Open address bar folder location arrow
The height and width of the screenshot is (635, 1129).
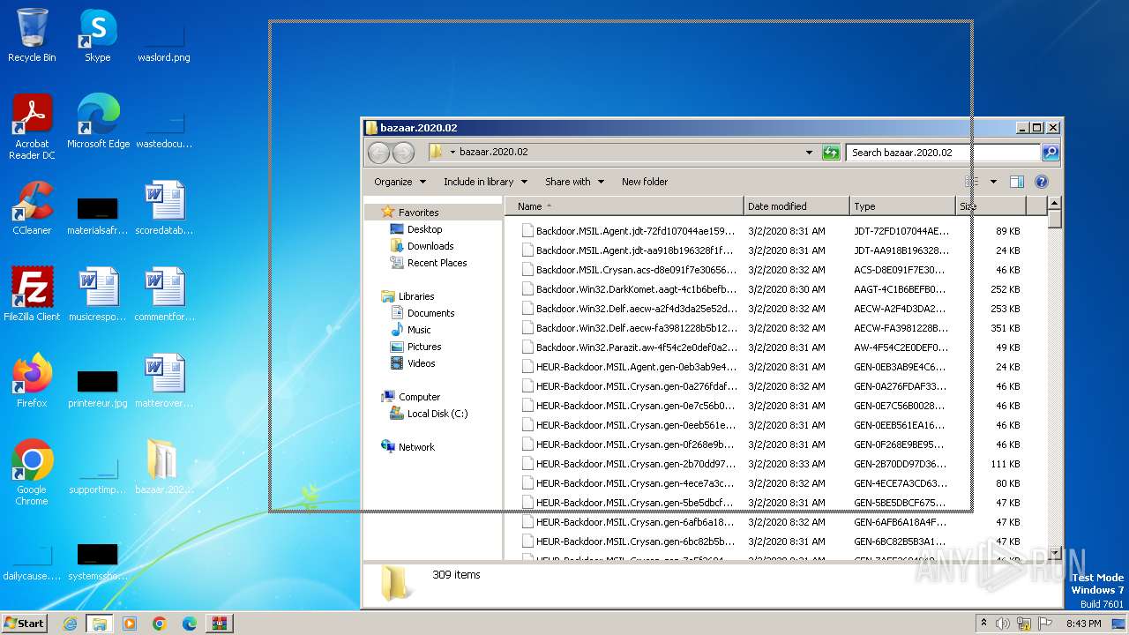[452, 153]
